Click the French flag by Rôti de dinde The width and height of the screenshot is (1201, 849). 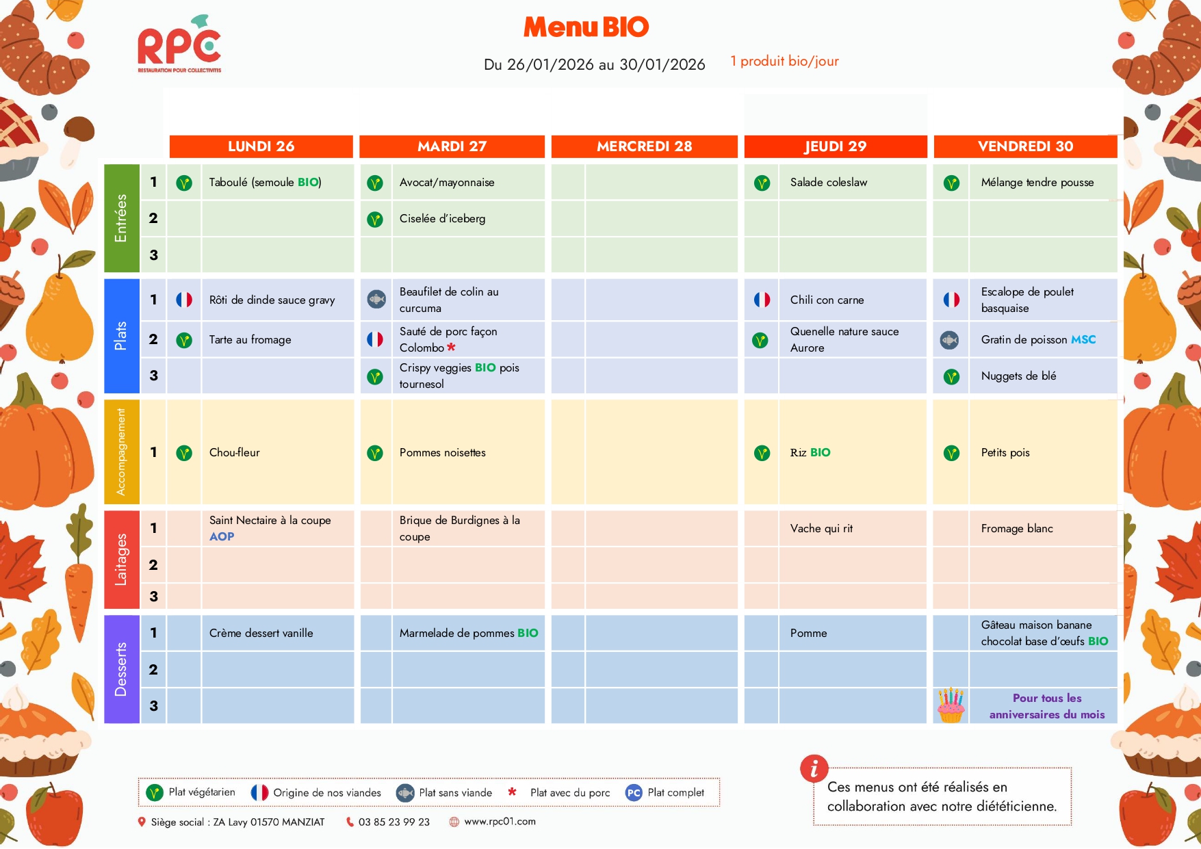point(184,300)
